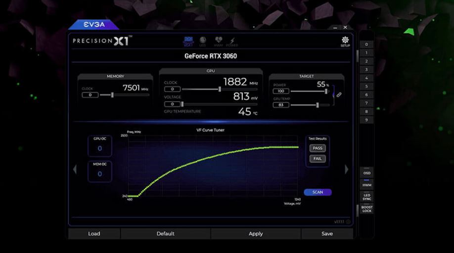The image size is (454, 253).
Task: Click the memory clock offset field
Action: click(90, 95)
